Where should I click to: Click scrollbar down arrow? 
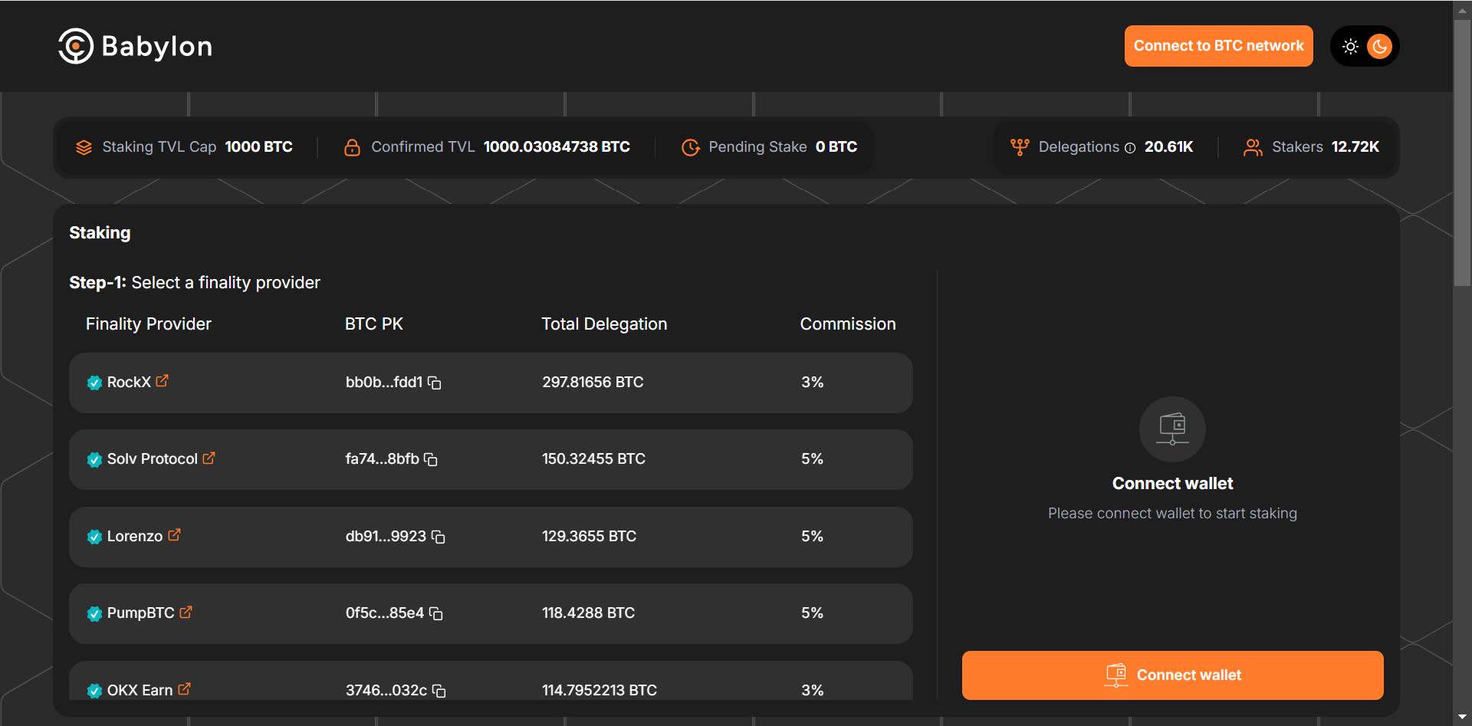[1462, 718]
